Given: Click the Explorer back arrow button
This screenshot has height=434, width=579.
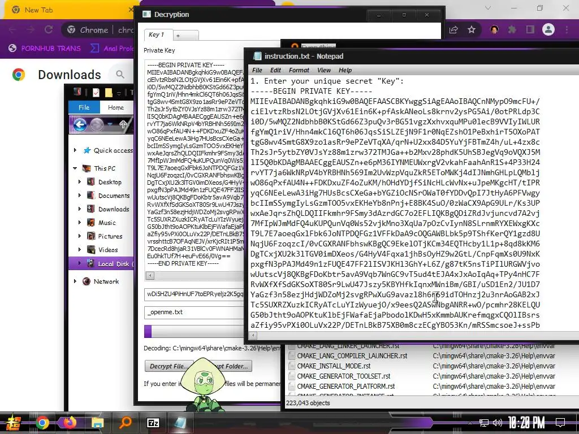Looking at the screenshot, I should [80, 125].
